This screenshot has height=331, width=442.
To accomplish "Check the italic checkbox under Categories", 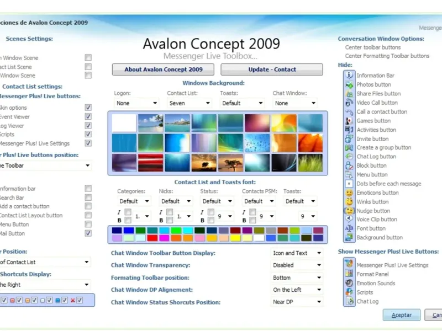I will (128, 211).
